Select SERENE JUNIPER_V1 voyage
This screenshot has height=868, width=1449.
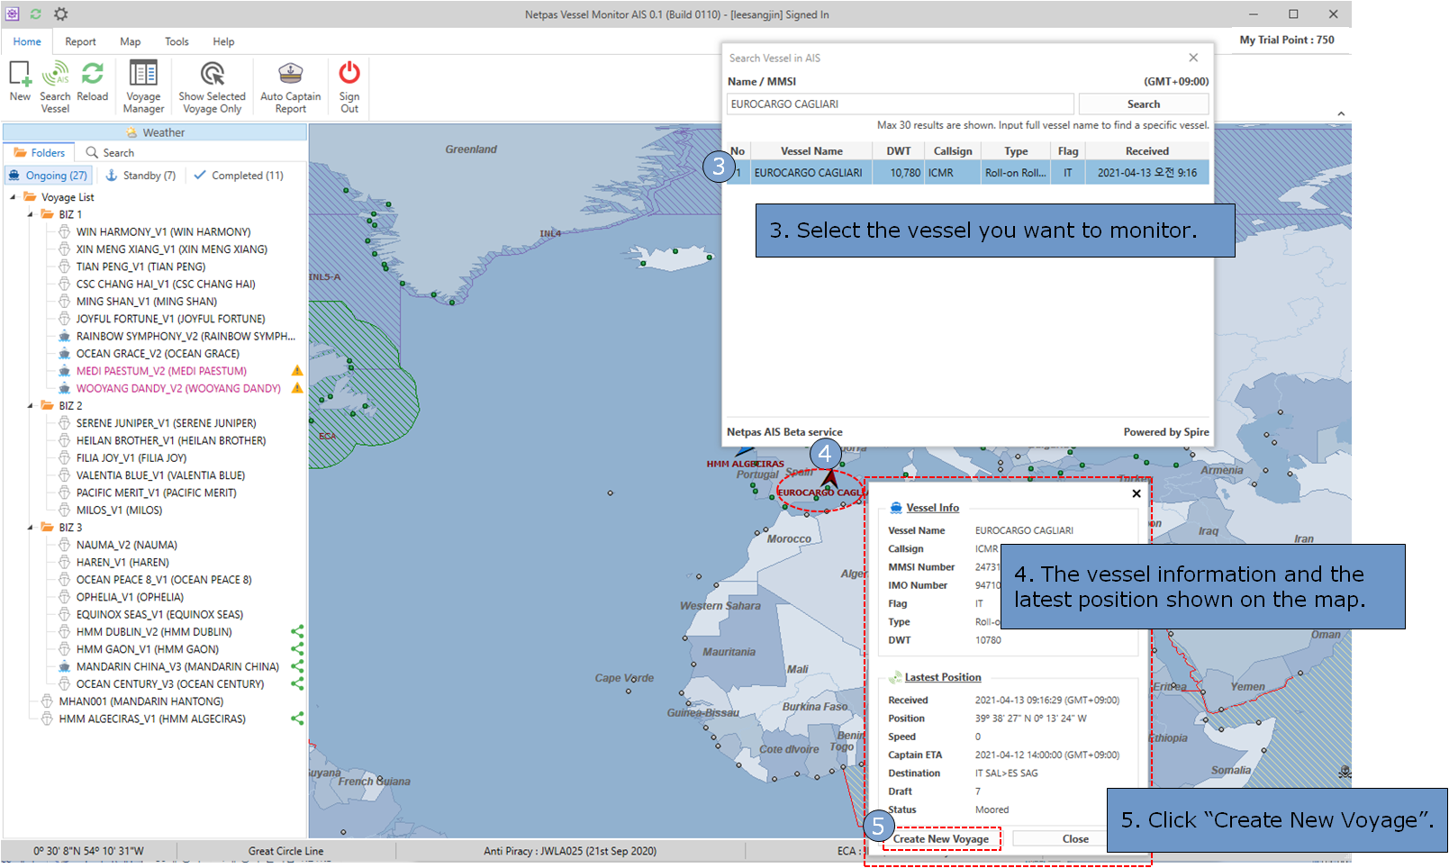point(166,423)
